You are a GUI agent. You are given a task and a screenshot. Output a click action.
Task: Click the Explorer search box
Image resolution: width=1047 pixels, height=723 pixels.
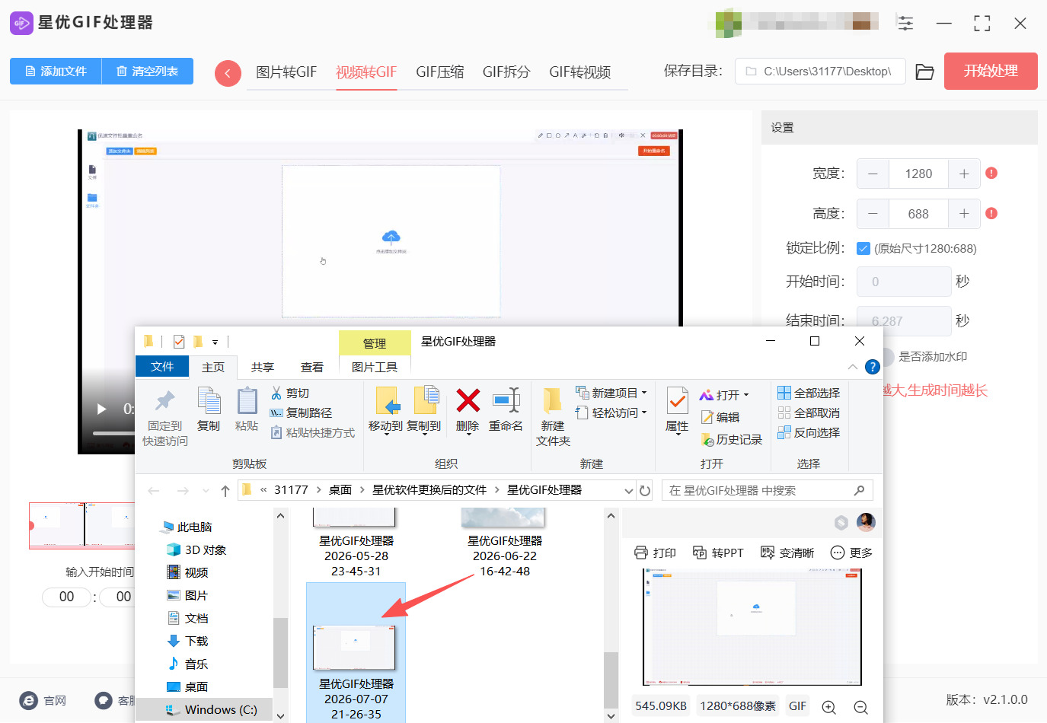pyautogui.click(x=768, y=491)
